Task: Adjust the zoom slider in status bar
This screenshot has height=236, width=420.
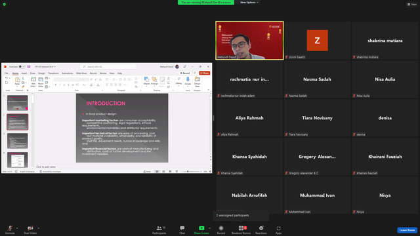Action: tap(191, 172)
